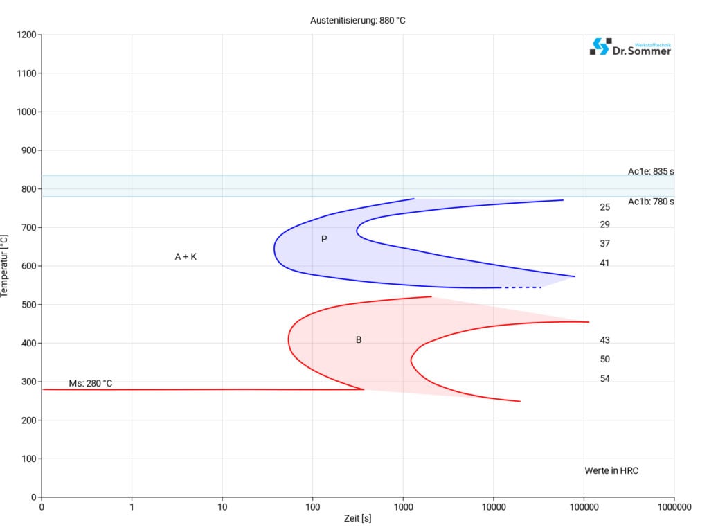Click the Dr. Sommer brand name text
709x532 pixels.
(642, 50)
